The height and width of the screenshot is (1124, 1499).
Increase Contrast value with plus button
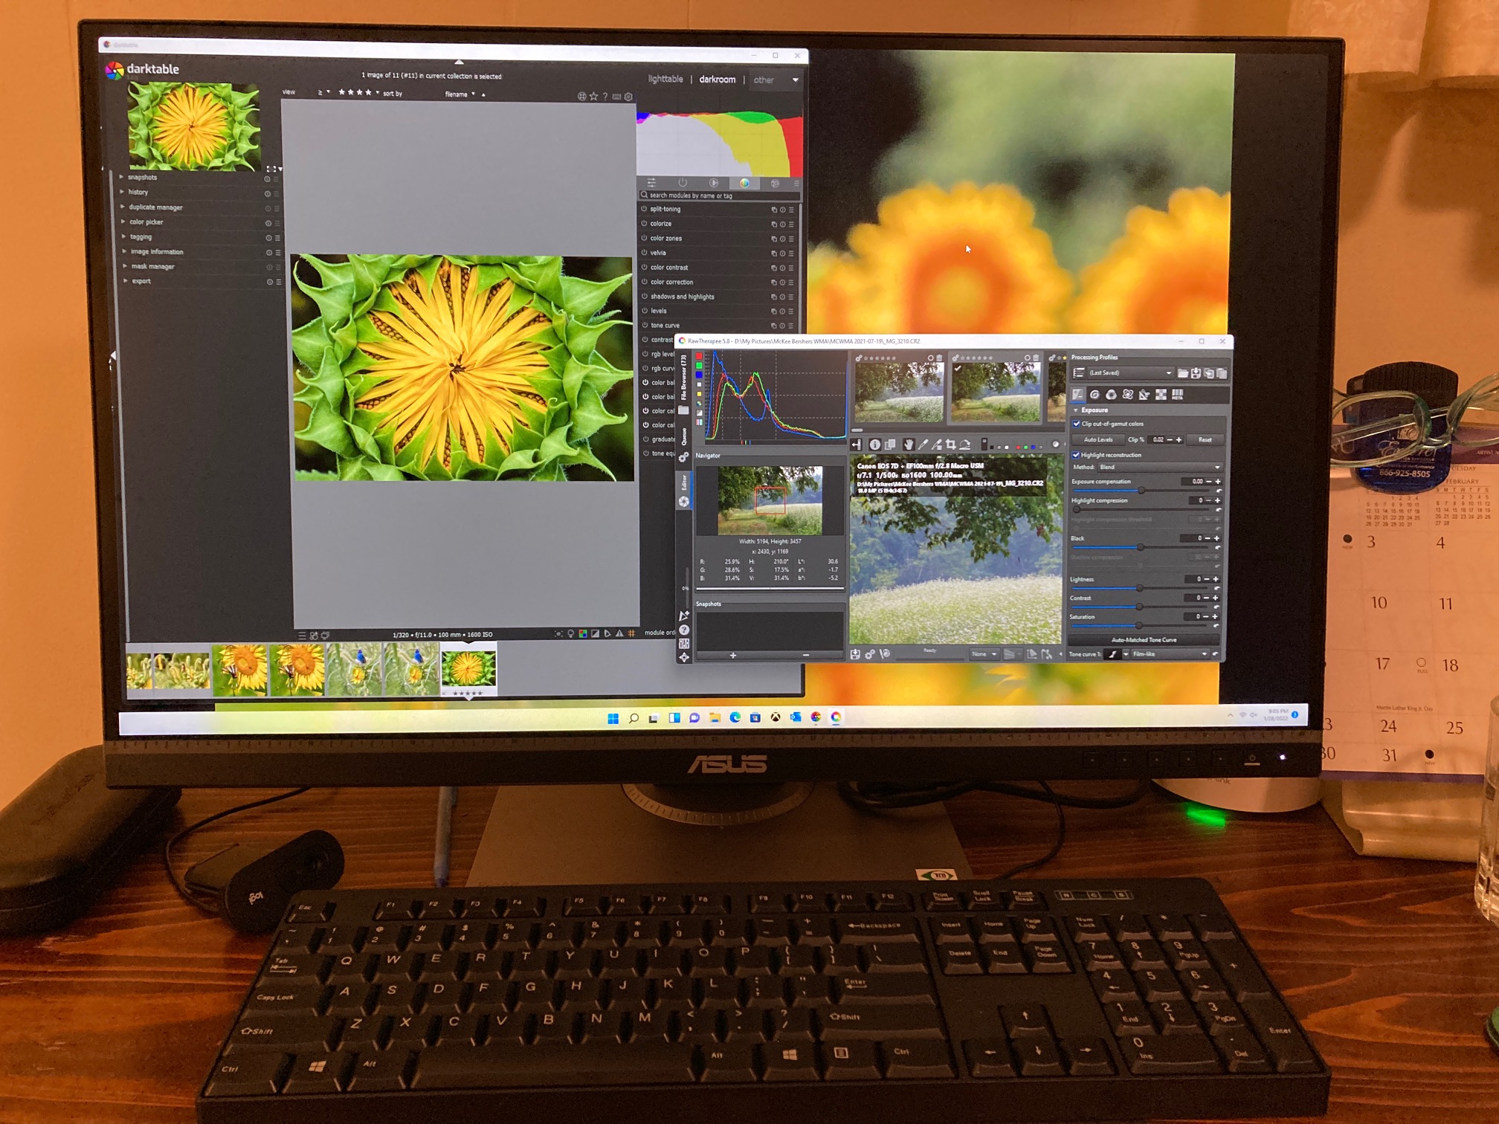[x=1216, y=598]
